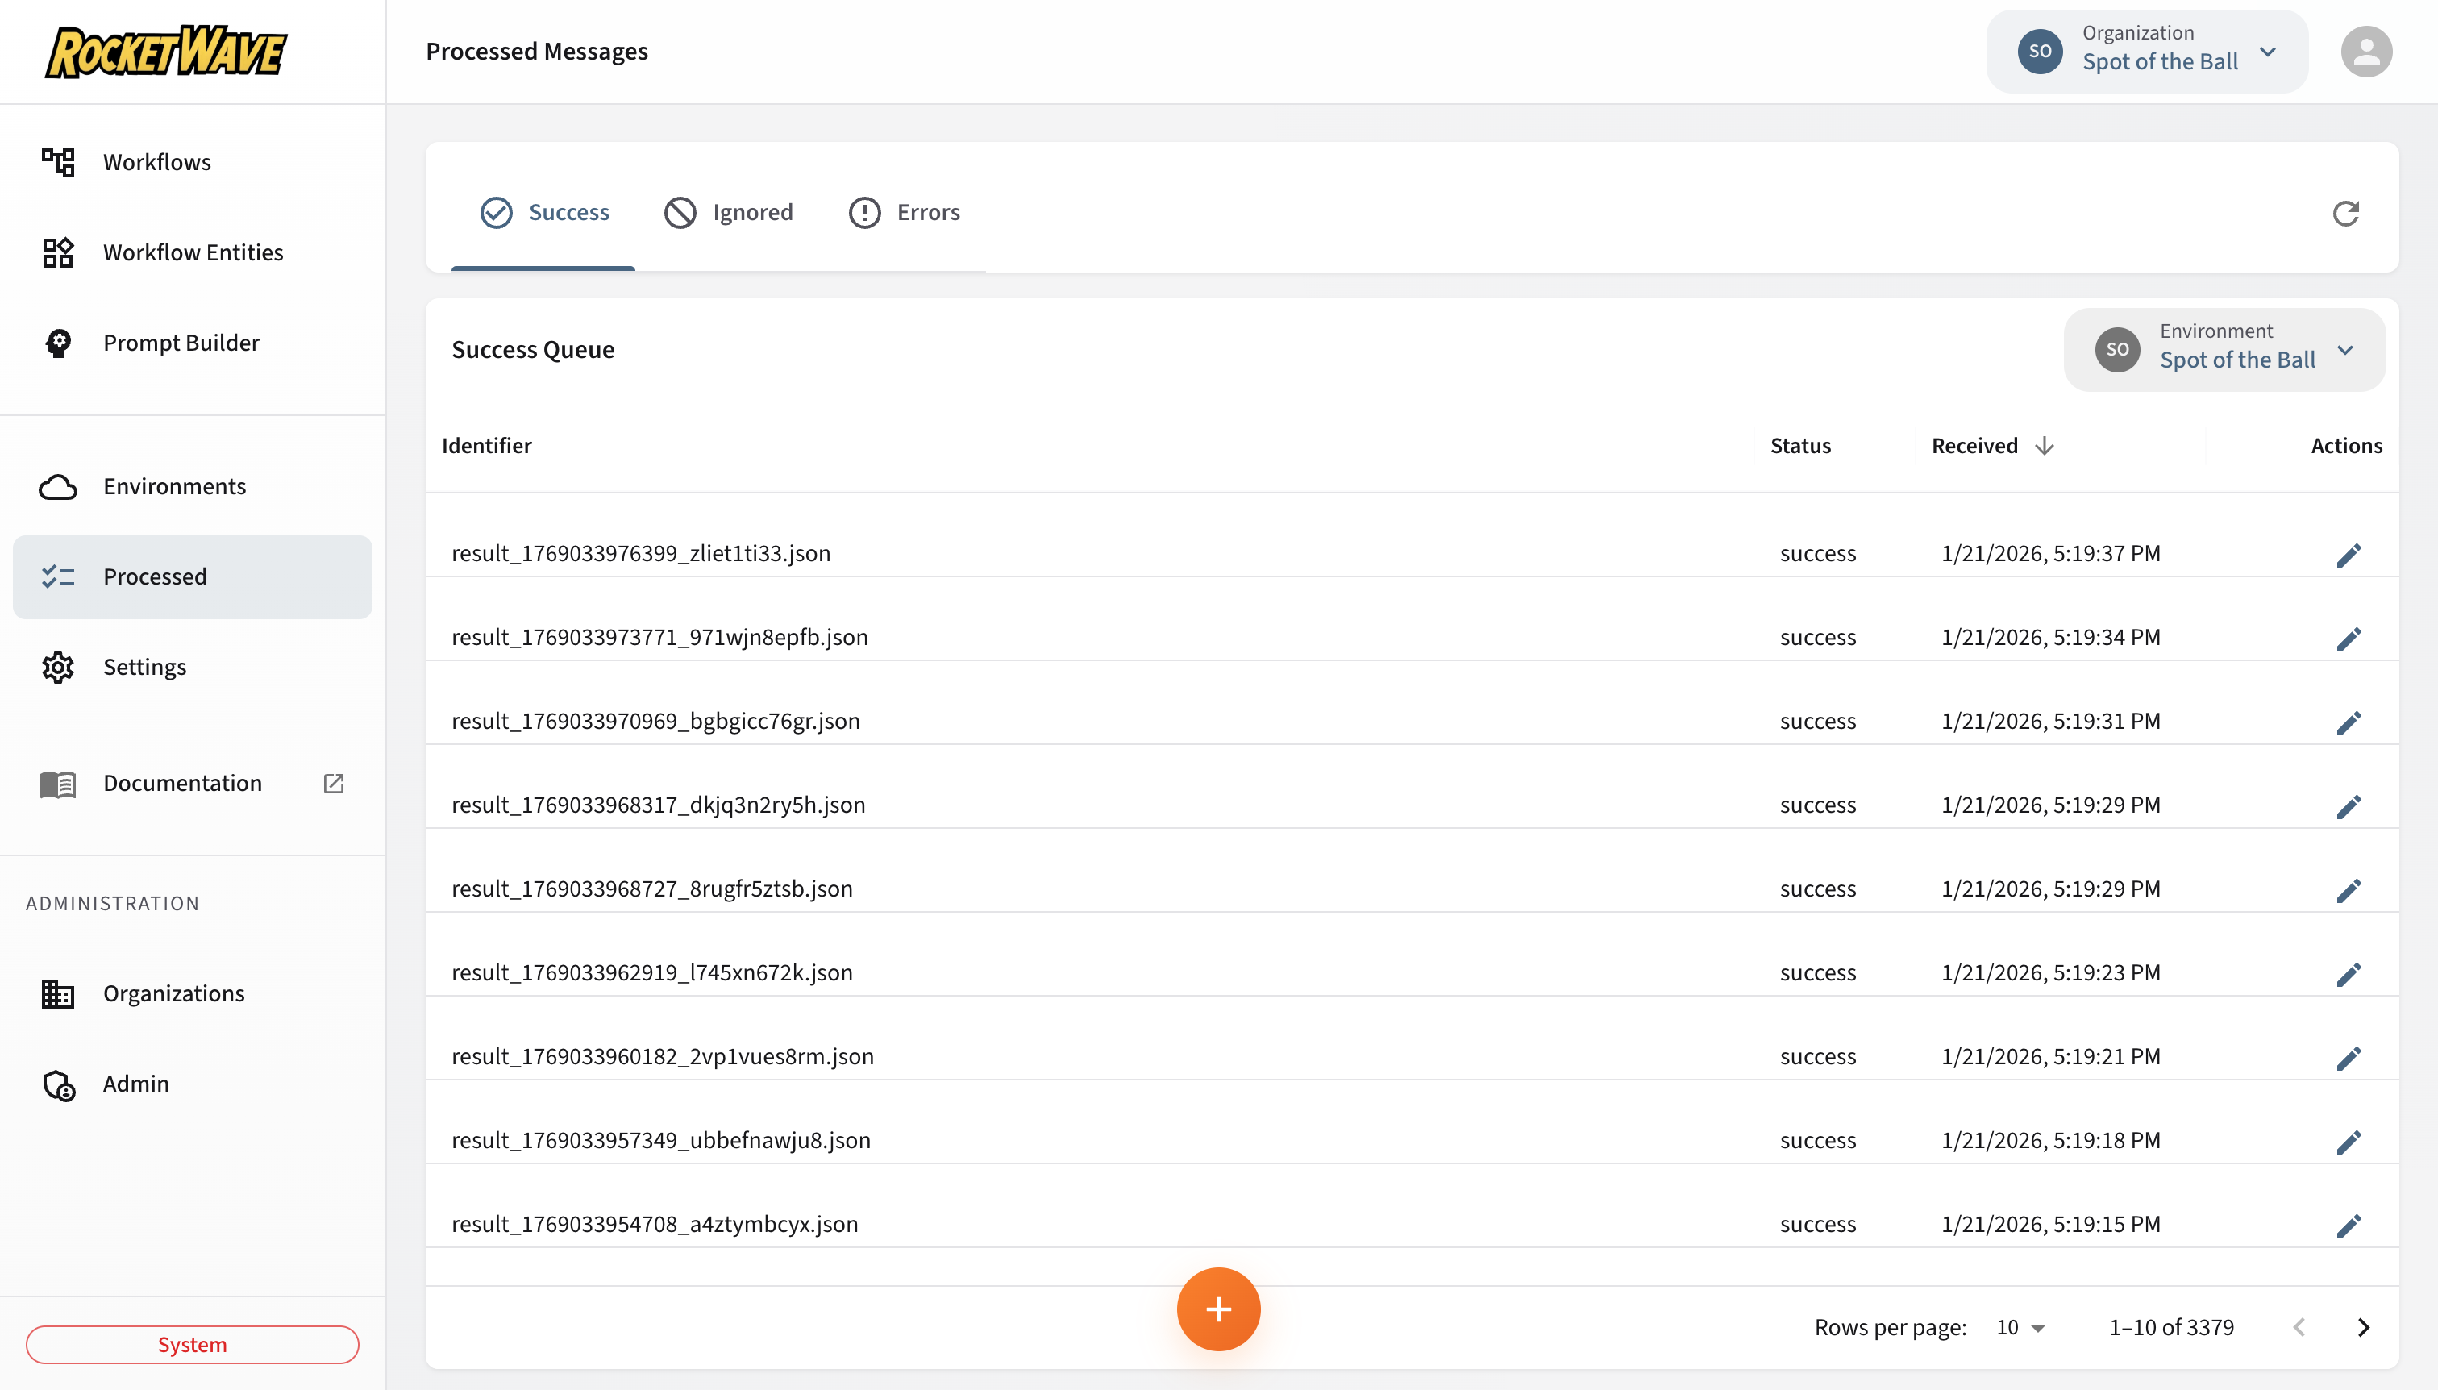The image size is (2438, 1390).
Task: Open the Prompt Builder
Action: 181,342
